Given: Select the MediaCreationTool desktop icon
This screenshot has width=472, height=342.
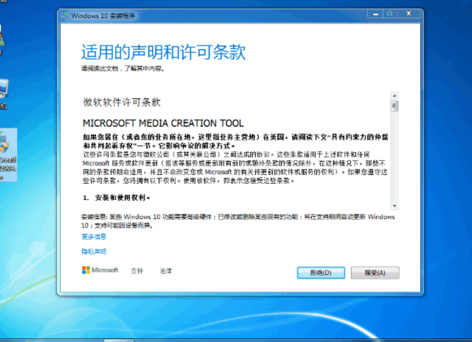Looking at the screenshot, I should pos(7,153).
